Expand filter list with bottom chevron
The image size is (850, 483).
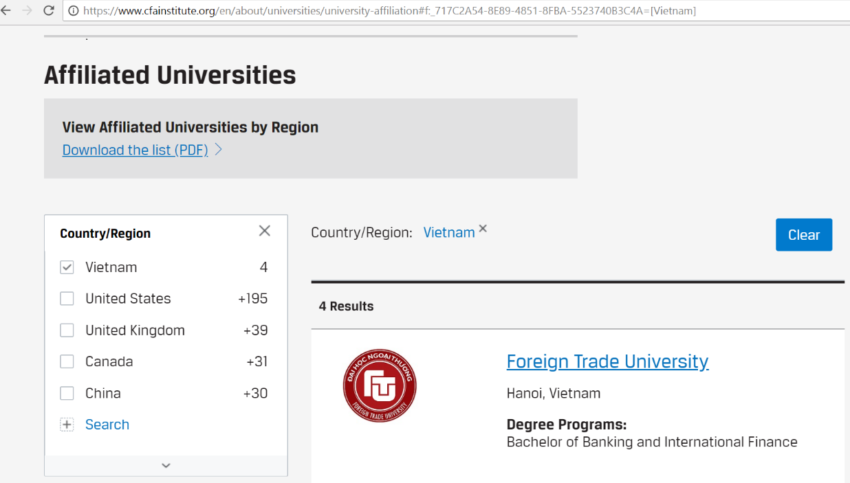(x=166, y=465)
